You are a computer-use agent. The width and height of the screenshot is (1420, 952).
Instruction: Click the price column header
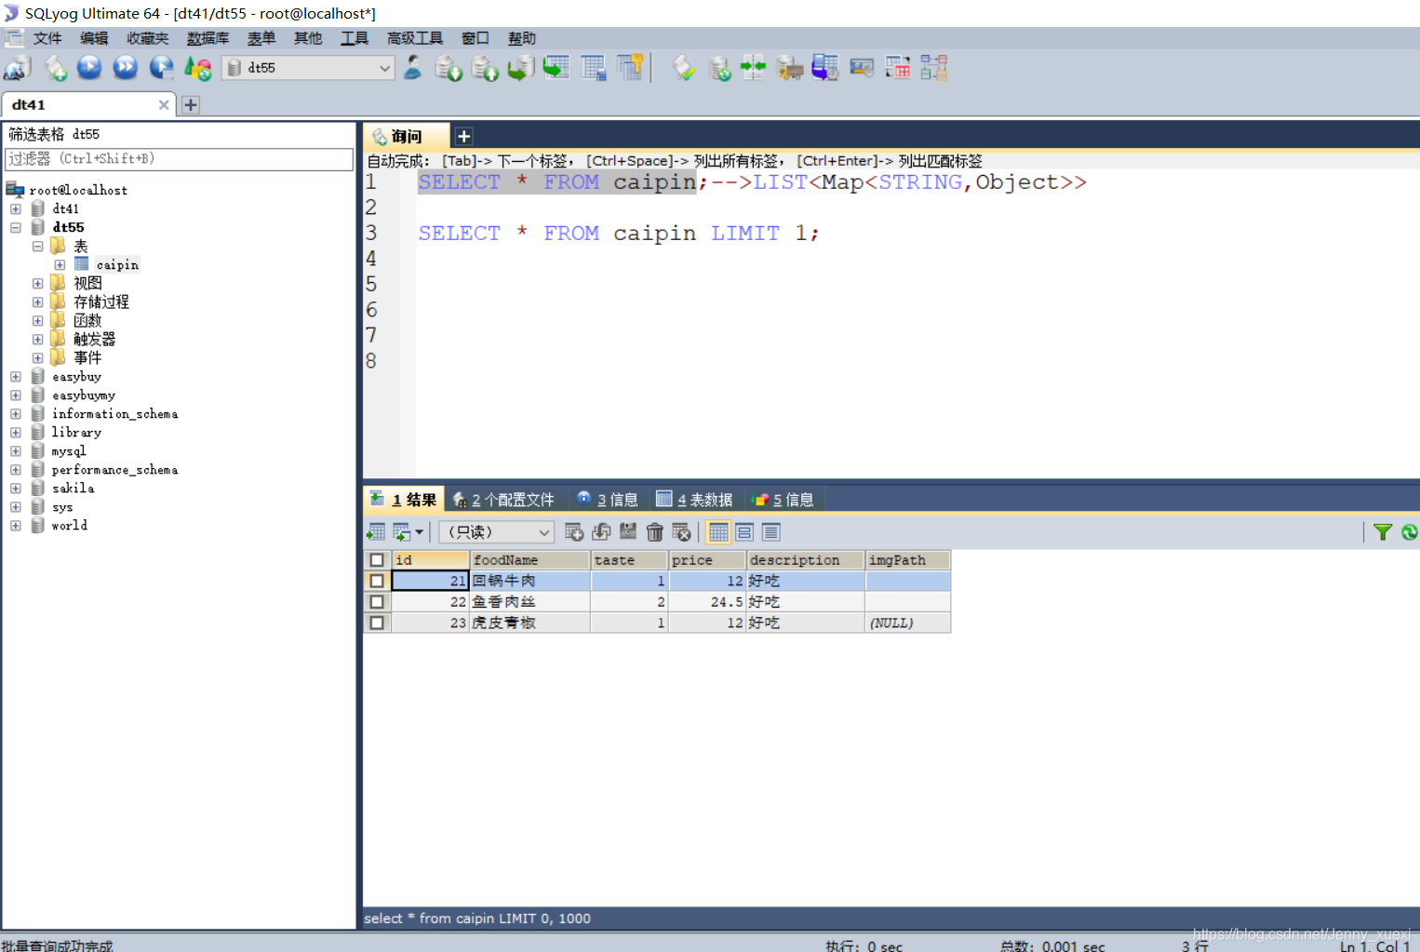tap(707, 559)
